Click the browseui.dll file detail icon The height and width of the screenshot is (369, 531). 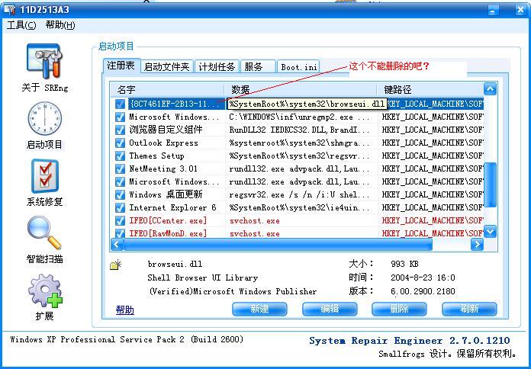tap(115, 265)
